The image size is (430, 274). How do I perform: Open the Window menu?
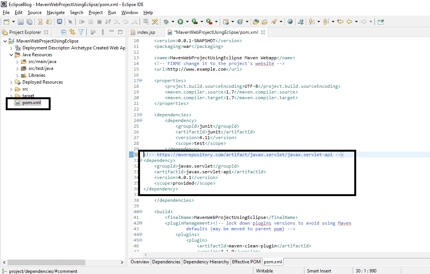point(130,12)
